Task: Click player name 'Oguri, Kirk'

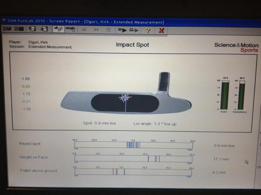Action: (38, 42)
